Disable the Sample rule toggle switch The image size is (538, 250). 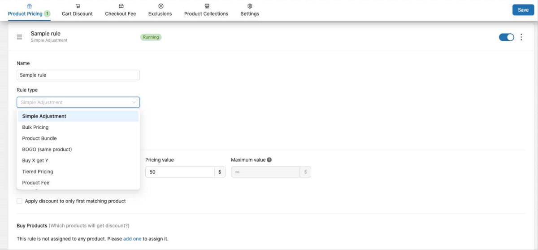pos(506,37)
